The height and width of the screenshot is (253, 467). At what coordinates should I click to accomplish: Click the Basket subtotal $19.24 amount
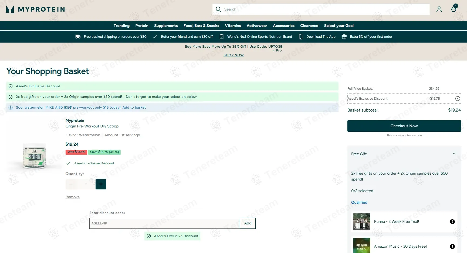point(454,110)
